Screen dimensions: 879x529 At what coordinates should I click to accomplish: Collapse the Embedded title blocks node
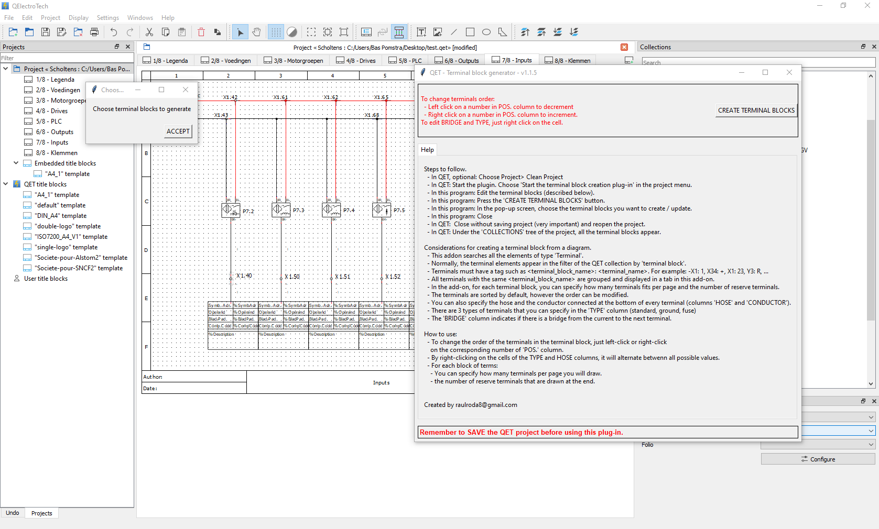[16, 163]
